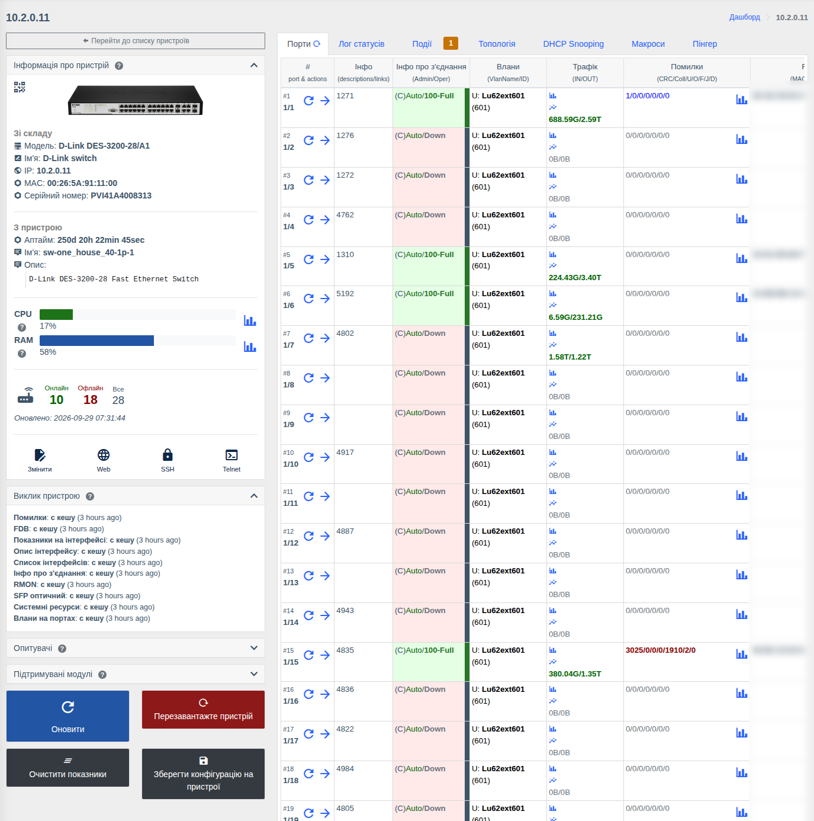The image size is (814, 821).
Task: Click the description text D-Link DES-3200-28 Fast Ethernet Switch
Action: click(x=114, y=279)
